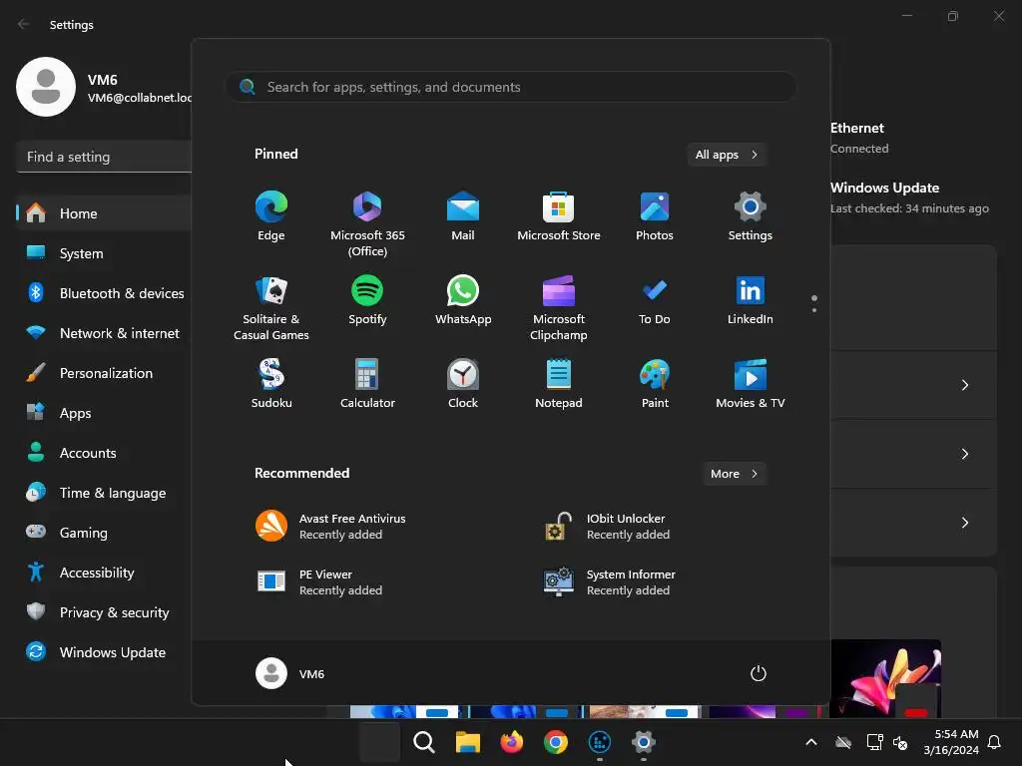Launch Firefox from the taskbar
Viewport: 1022px width, 766px height.
coord(512,742)
